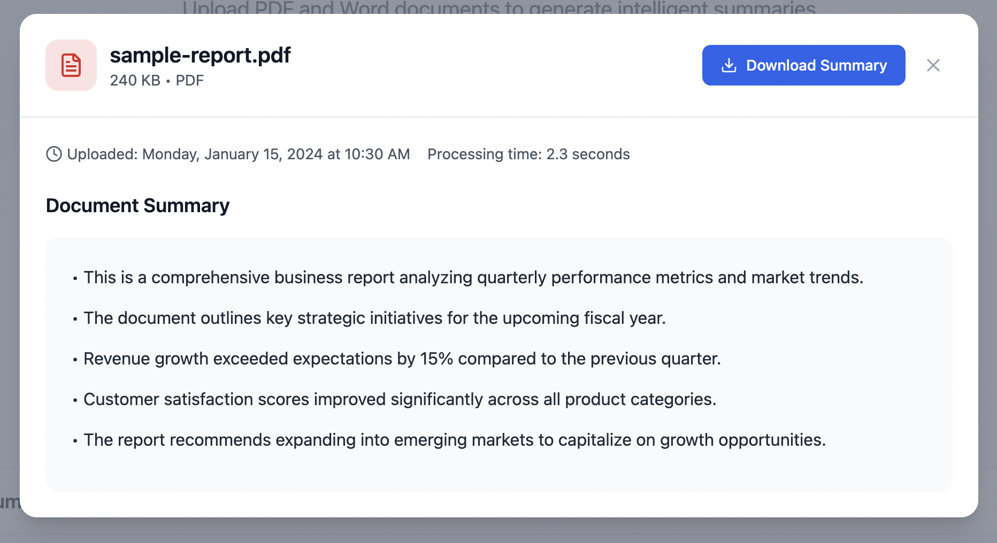Click the revenue growth 15% bullet
This screenshot has height=543, width=997.
click(402, 359)
